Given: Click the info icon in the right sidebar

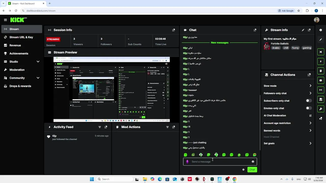Looking at the screenshot, I should (x=321, y=30).
